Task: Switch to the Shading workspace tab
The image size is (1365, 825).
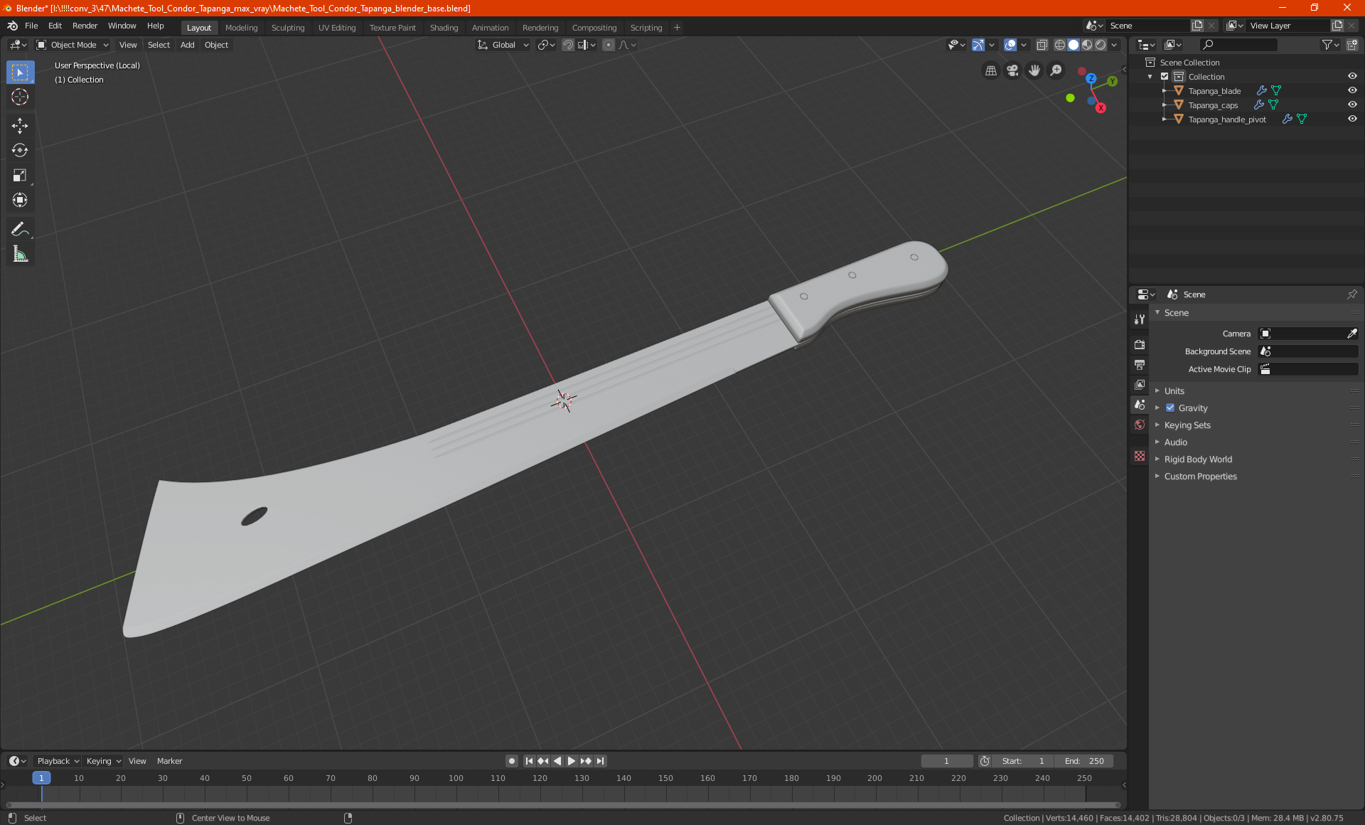Action: (444, 28)
